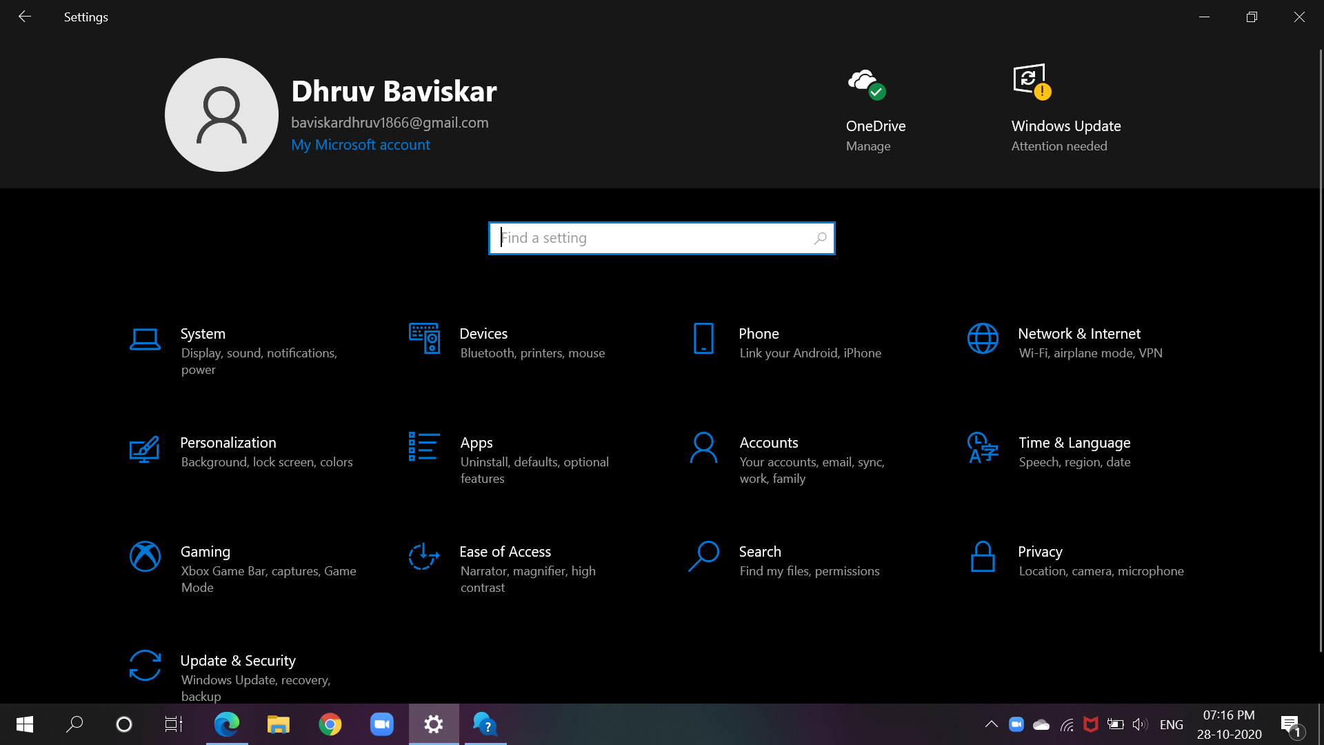This screenshot has height=745, width=1324.
Task: Restore down the Settings window
Action: tap(1252, 17)
